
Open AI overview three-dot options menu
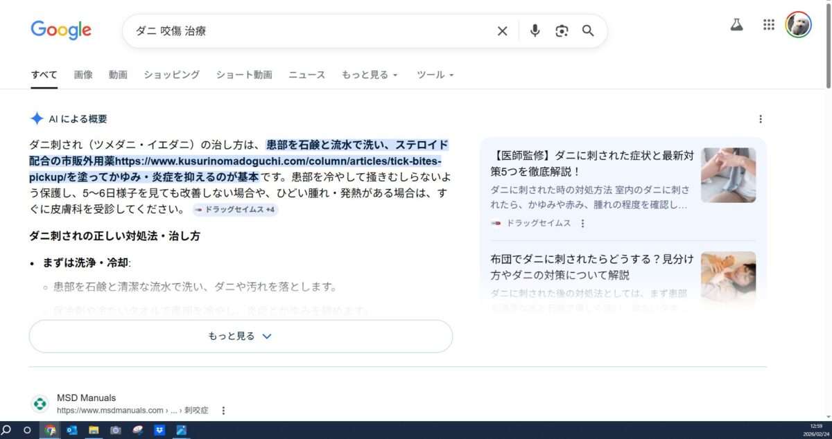pyautogui.click(x=761, y=119)
